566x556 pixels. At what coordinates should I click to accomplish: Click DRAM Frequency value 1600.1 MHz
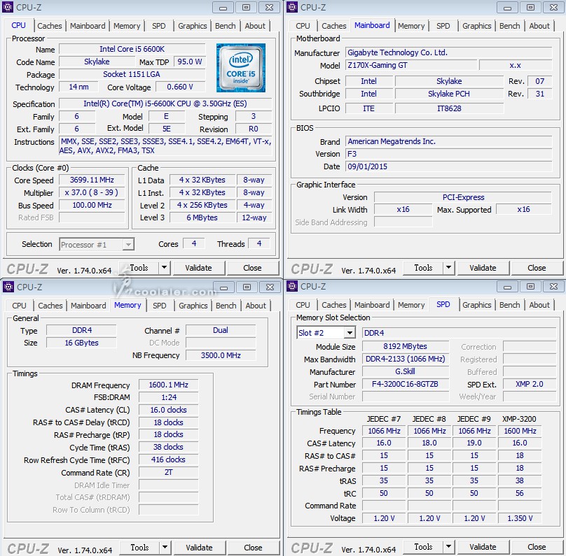tap(169, 385)
